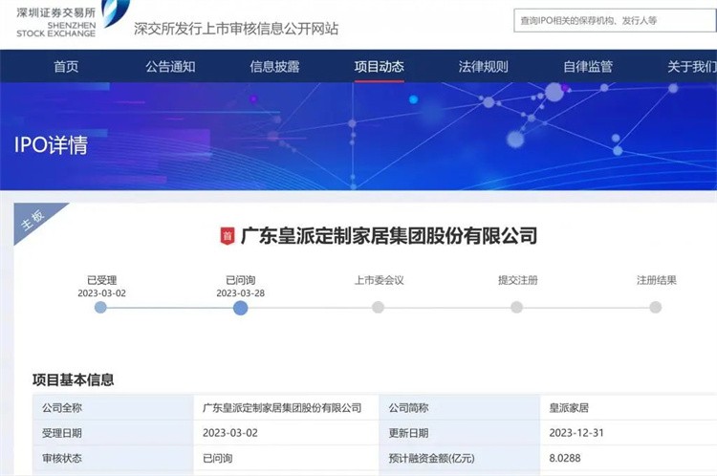Click the IPO详情 banner heading
Screen dimensions: 717x476
[51, 145]
